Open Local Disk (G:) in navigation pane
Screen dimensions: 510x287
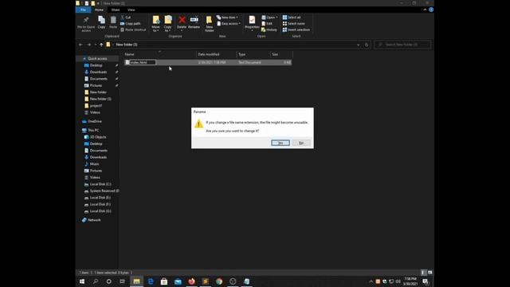100,211
